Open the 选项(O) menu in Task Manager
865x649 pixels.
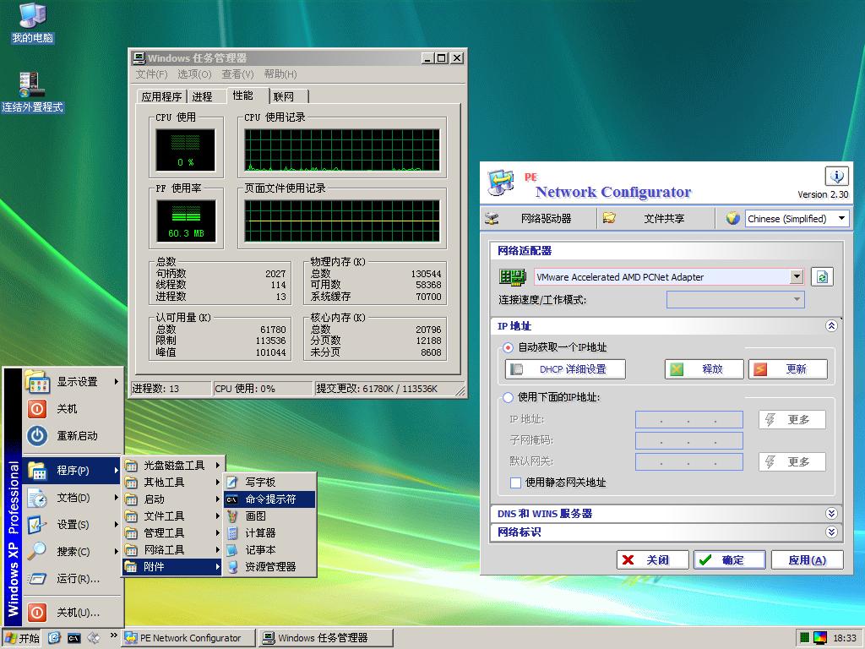pyautogui.click(x=194, y=74)
